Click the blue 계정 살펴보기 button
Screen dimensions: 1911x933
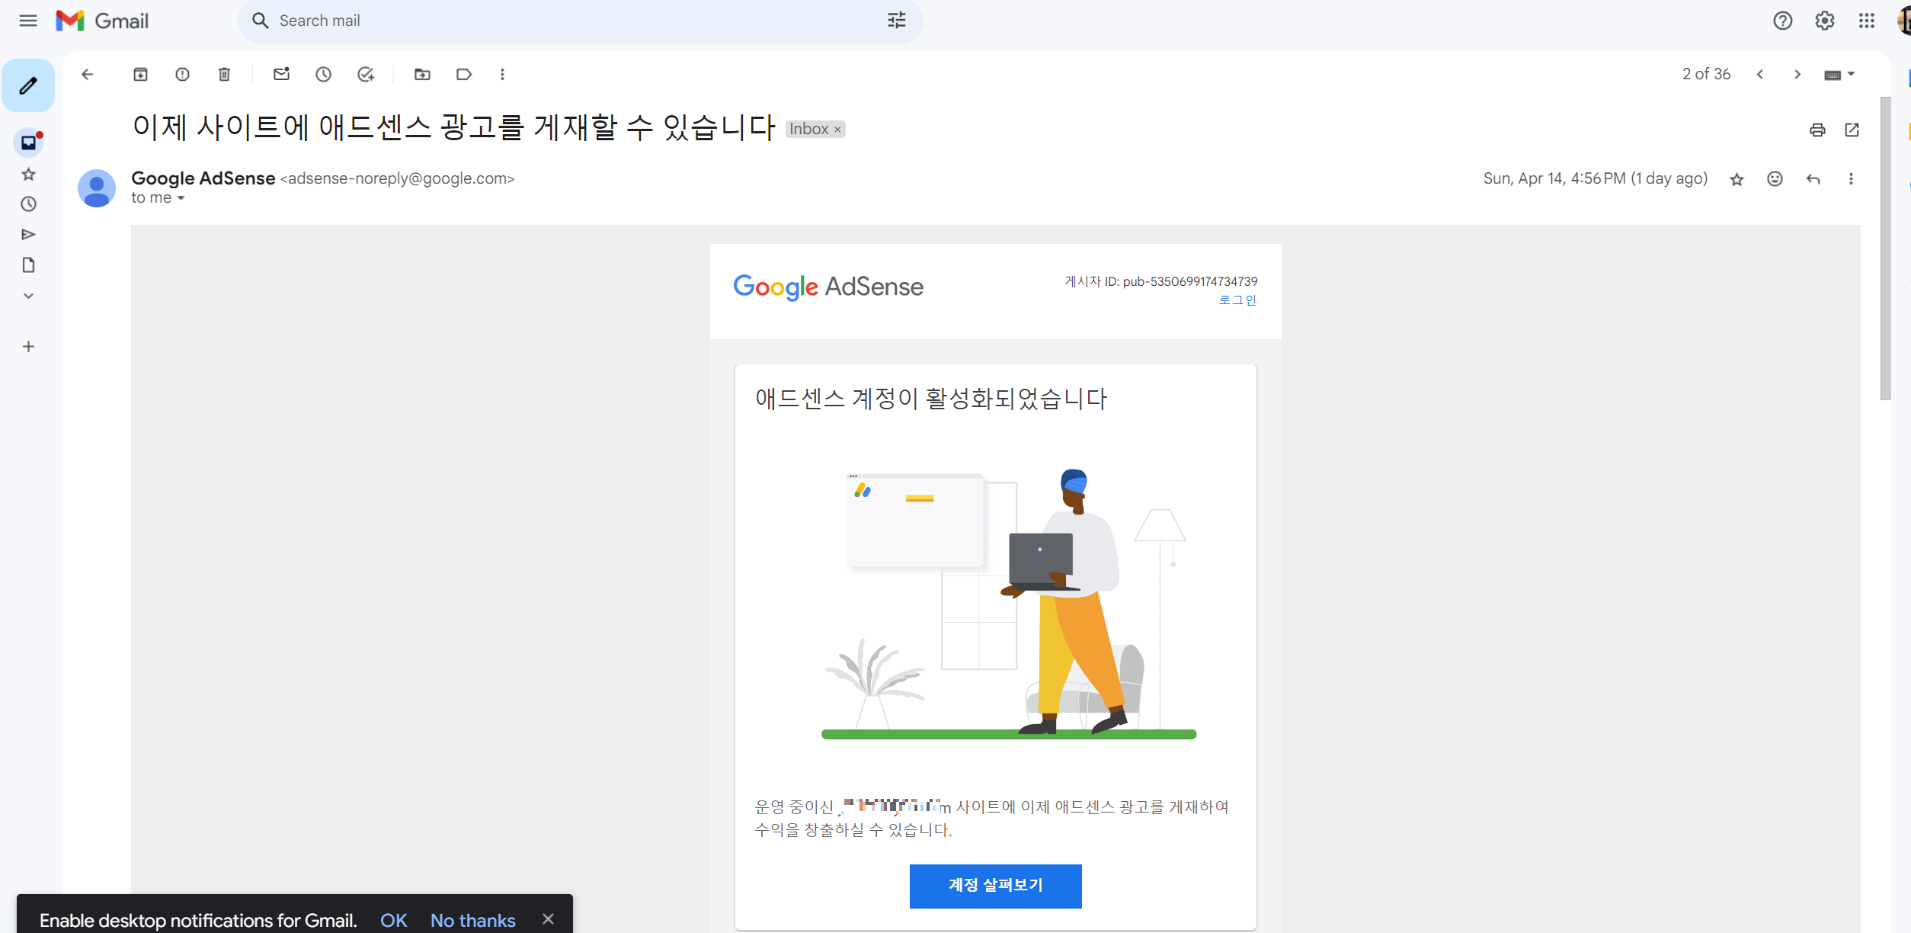[x=995, y=886]
